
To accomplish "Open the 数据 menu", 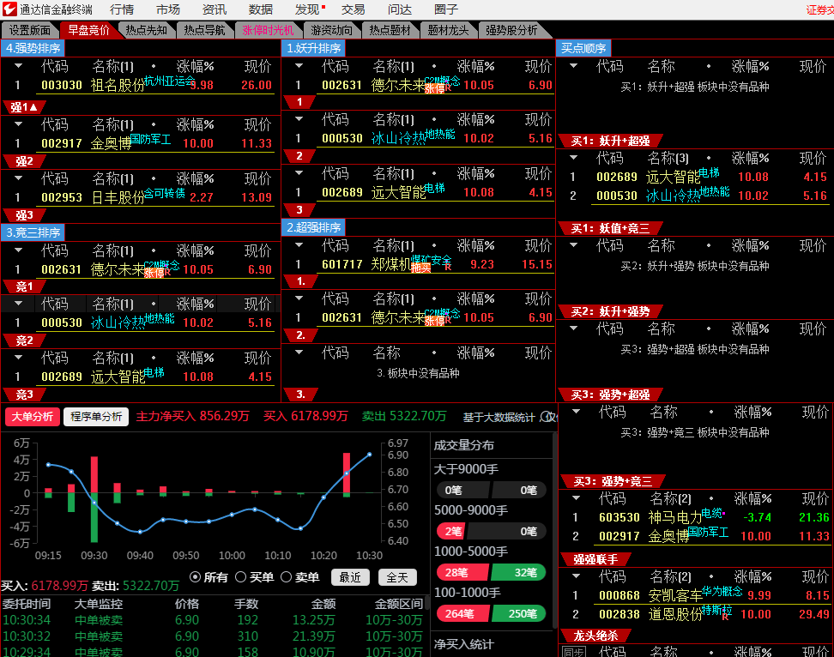I will coord(261,9).
